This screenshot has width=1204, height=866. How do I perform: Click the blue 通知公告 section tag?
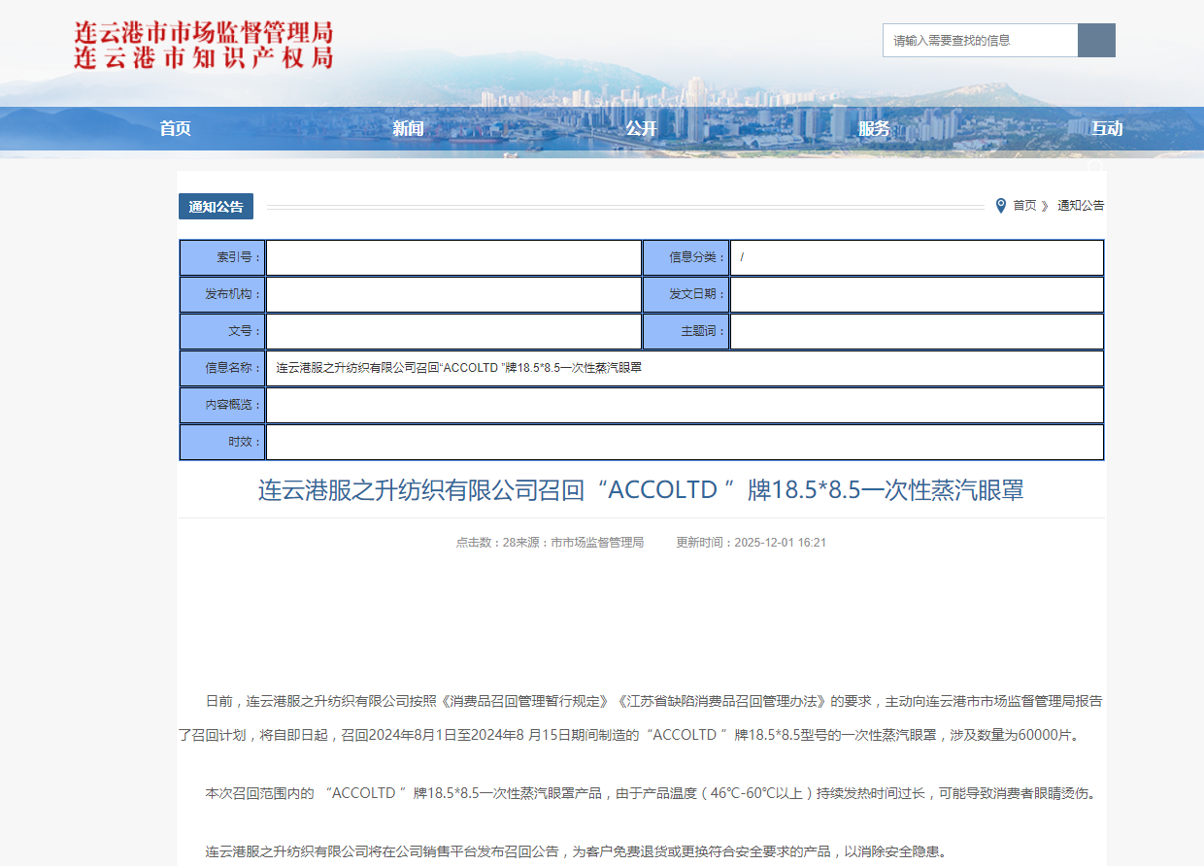(216, 207)
